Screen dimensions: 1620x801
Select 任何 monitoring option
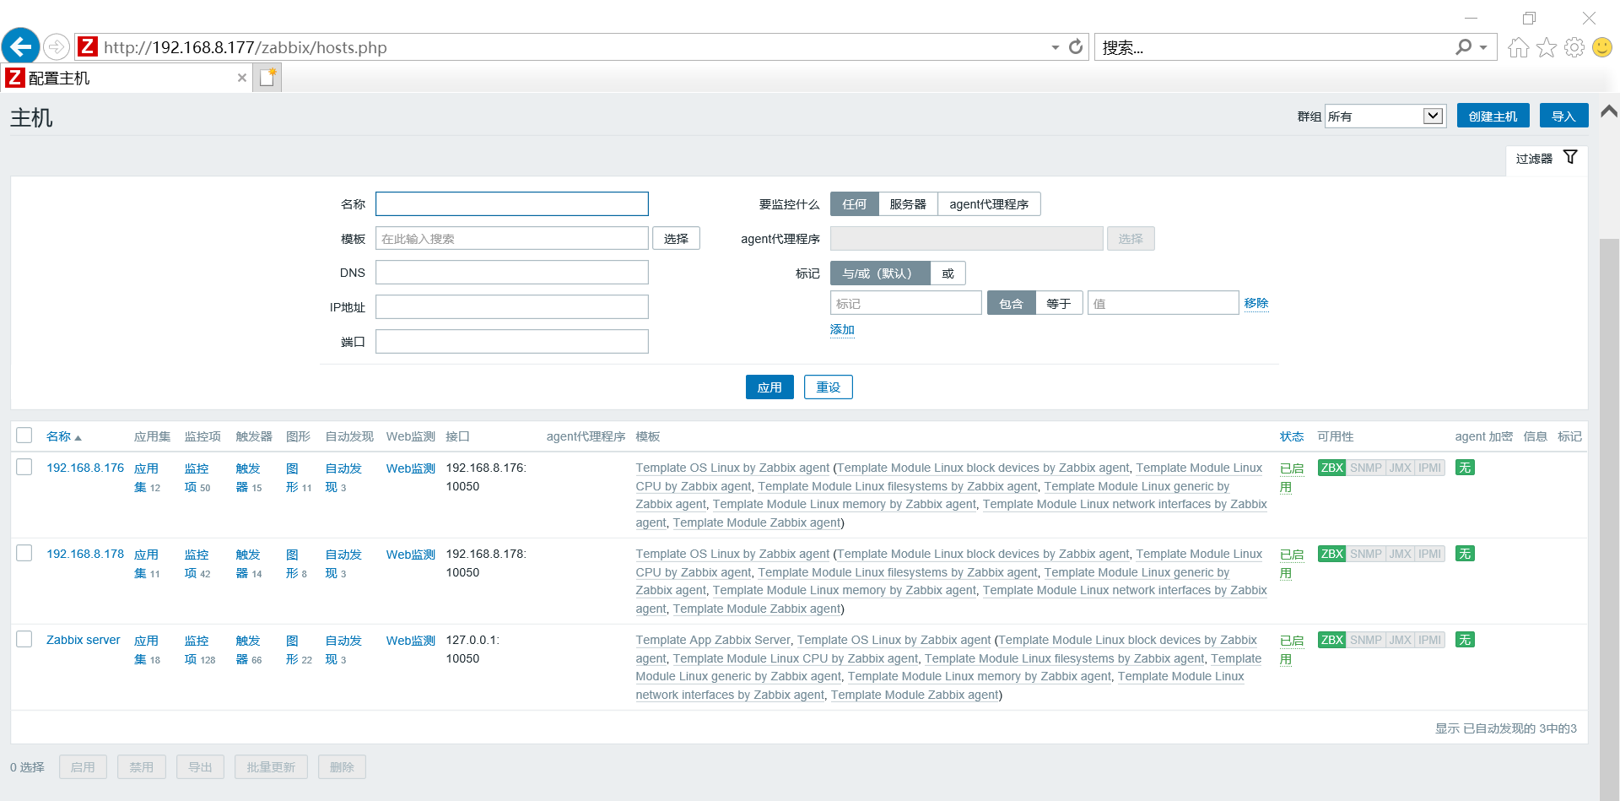tap(854, 204)
